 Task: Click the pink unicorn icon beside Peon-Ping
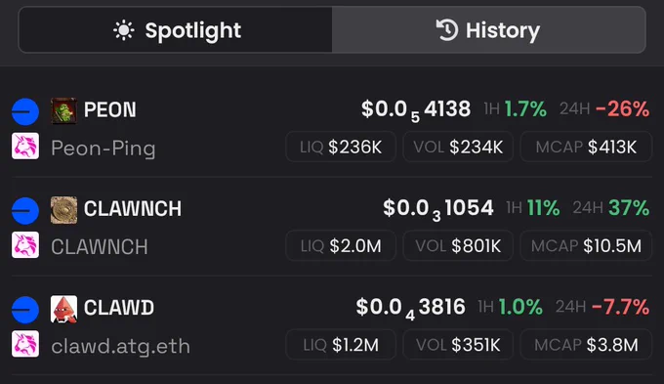pos(25,147)
